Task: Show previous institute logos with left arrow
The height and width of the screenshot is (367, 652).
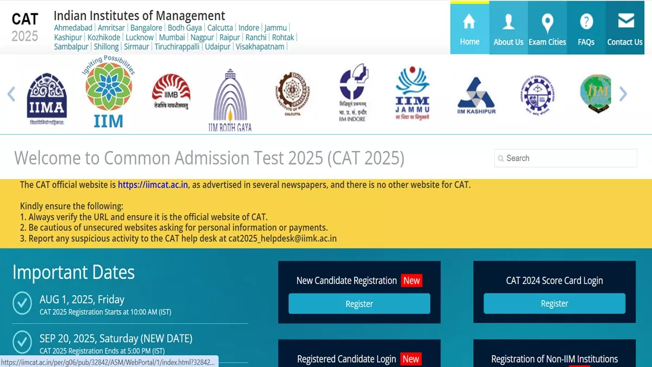Action: point(11,94)
